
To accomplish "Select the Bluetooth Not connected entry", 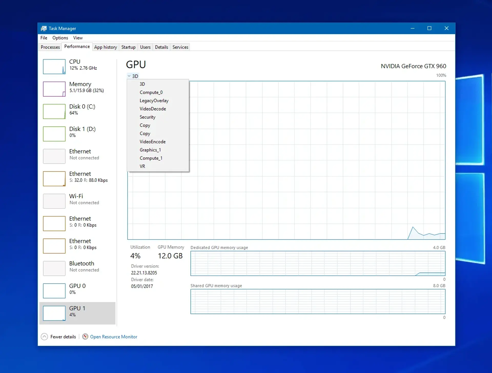I will pos(77,268).
